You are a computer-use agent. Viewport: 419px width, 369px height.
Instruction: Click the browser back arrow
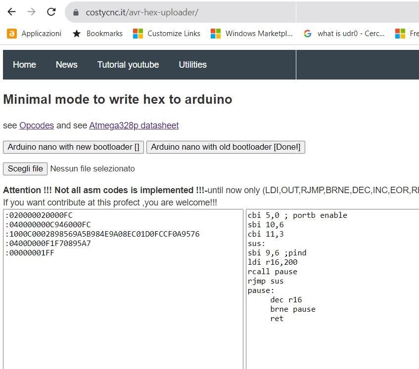point(11,12)
